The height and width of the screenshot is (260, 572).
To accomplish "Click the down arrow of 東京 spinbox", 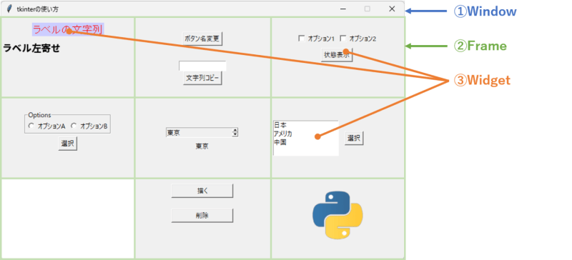I will 235,134.
